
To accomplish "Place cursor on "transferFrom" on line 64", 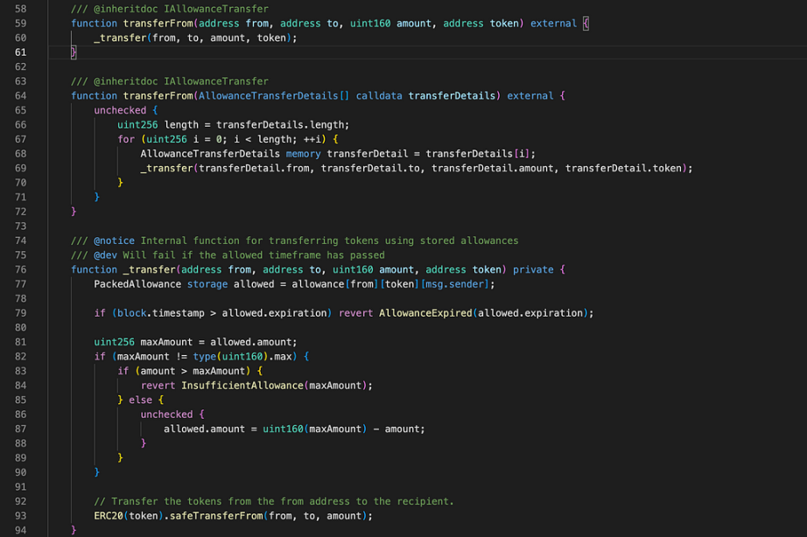I will pyautogui.click(x=158, y=95).
